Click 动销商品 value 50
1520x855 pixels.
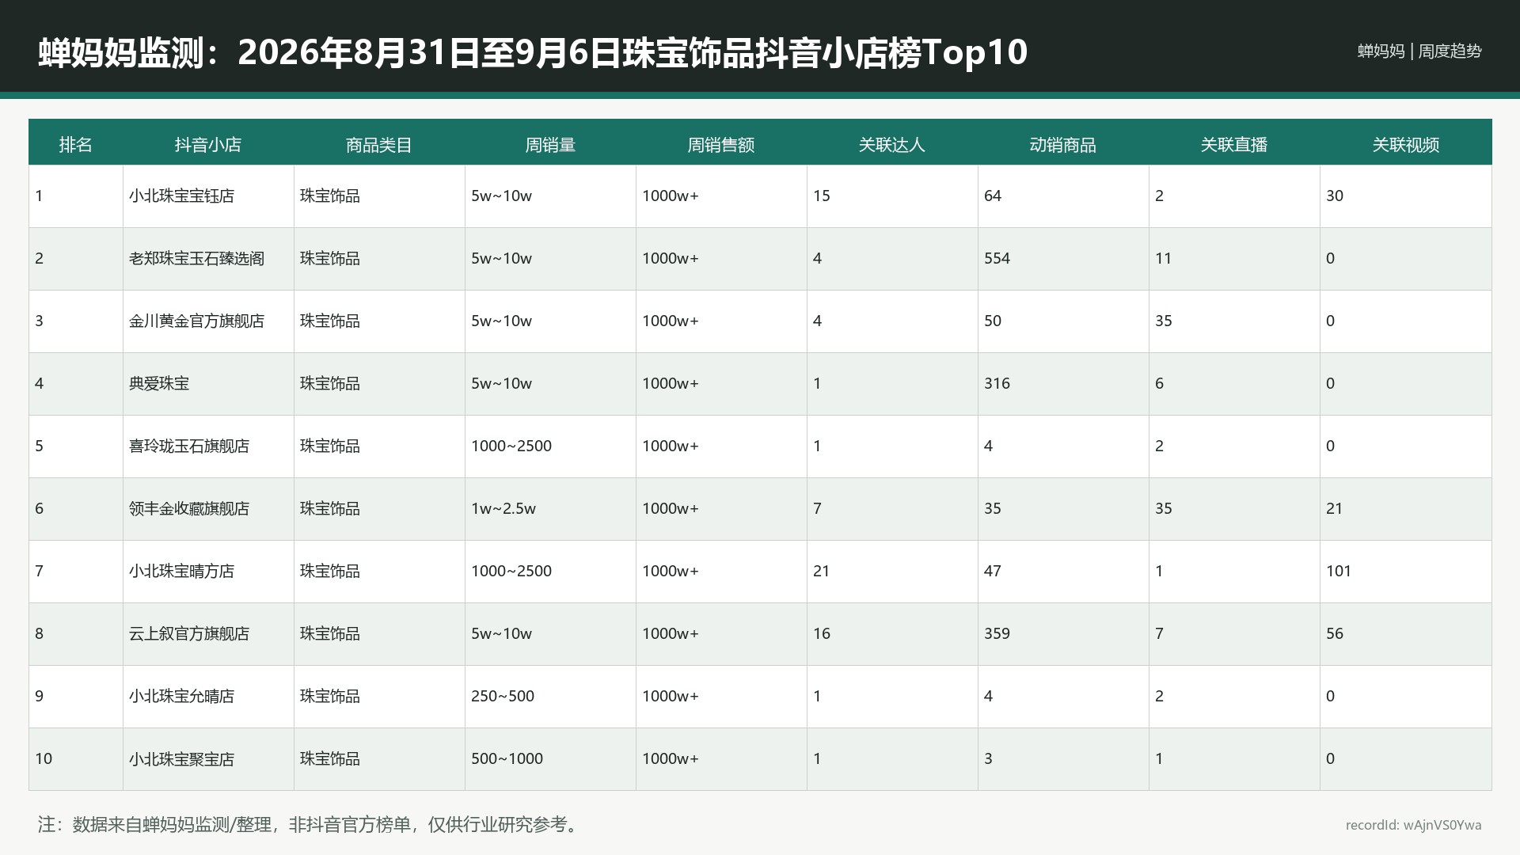pos(993,321)
